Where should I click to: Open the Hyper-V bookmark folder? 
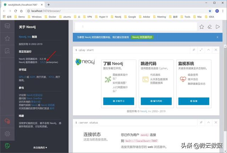[101, 17]
